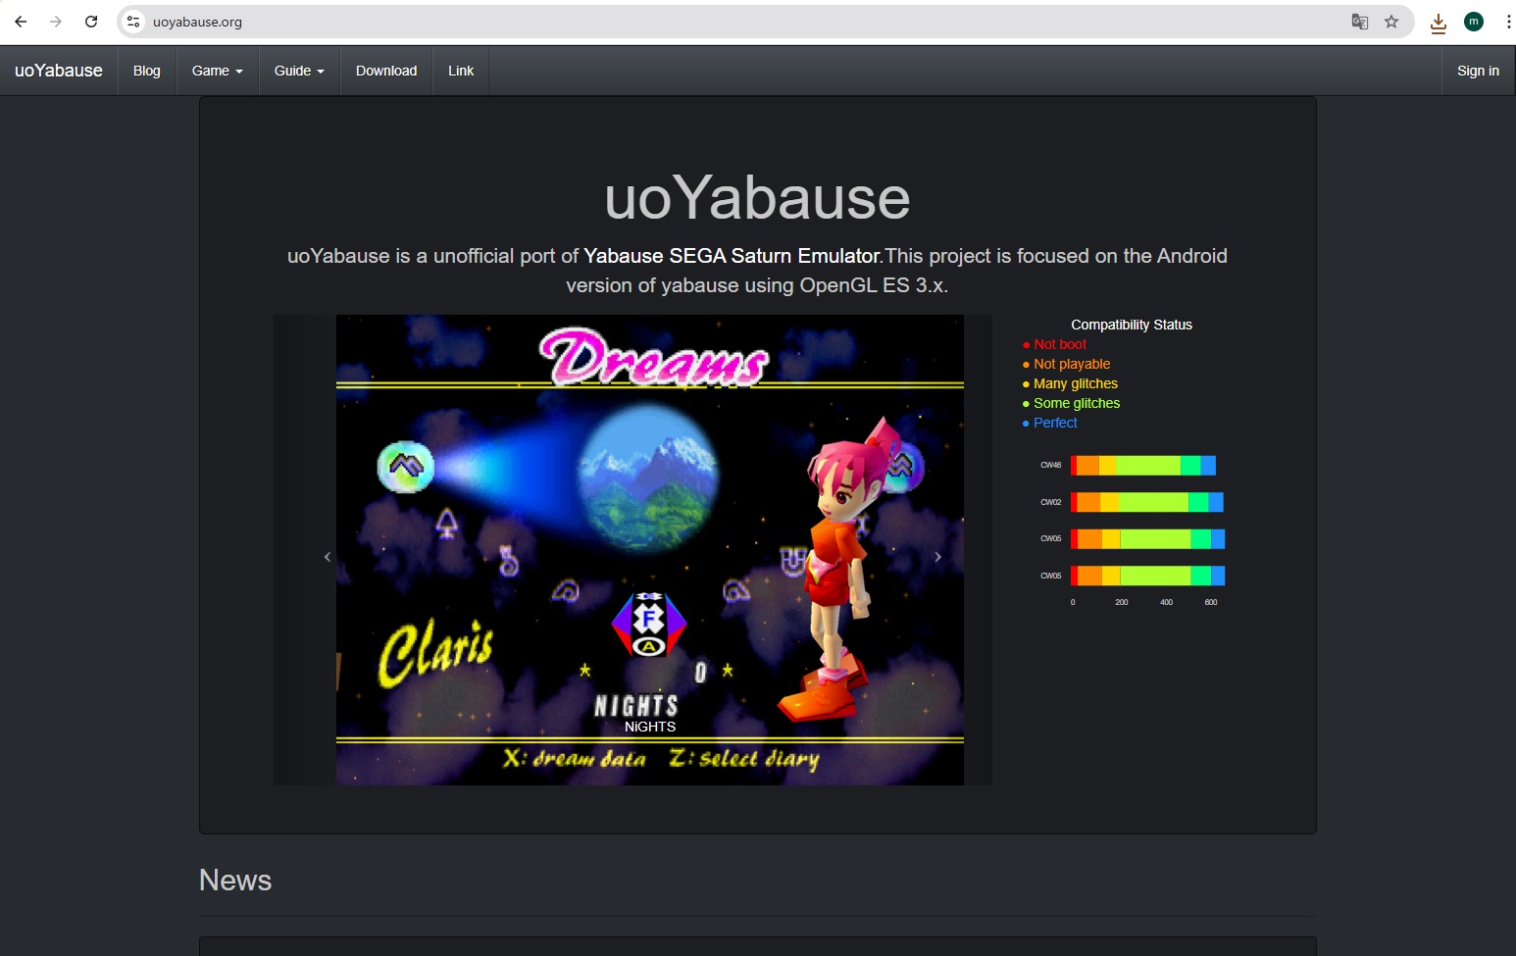View site information next to the URL
This screenshot has height=956, width=1516.
pyautogui.click(x=134, y=22)
